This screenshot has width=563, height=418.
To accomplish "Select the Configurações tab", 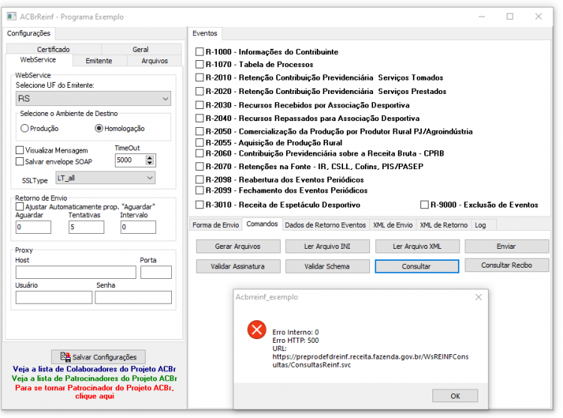I will (29, 33).
